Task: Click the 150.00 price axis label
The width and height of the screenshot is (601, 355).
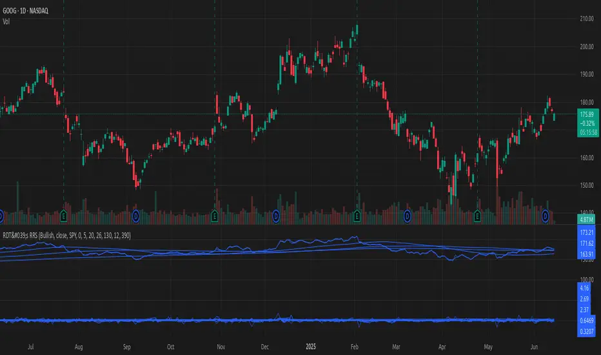Action: (x=586, y=185)
